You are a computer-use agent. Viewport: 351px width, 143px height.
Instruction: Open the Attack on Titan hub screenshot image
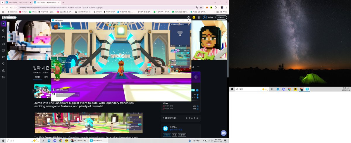89,123
